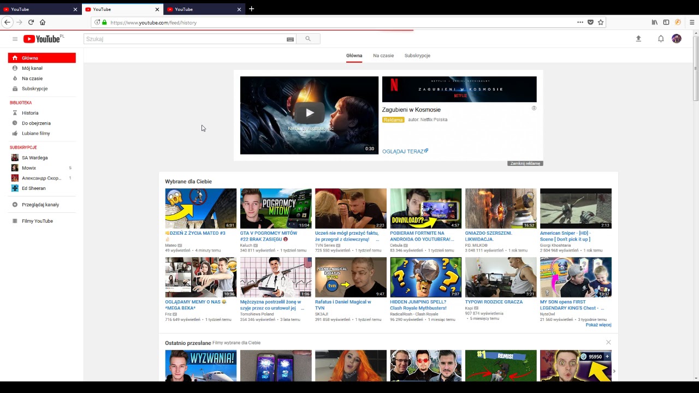Click the Kaluch channel name

246,246
